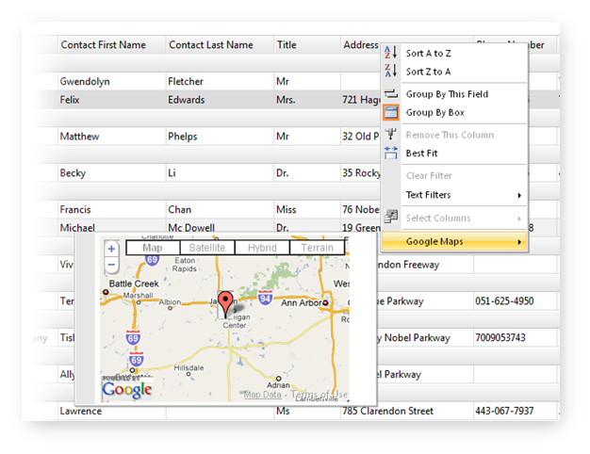The width and height of the screenshot is (590, 454).
Task: Click Ann Arbor label on map
Action: click(x=302, y=302)
